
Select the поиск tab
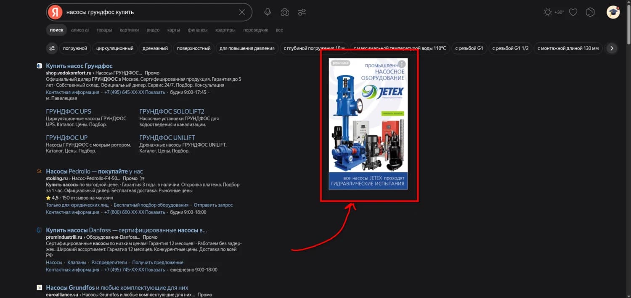pyautogui.click(x=56, y=30)
